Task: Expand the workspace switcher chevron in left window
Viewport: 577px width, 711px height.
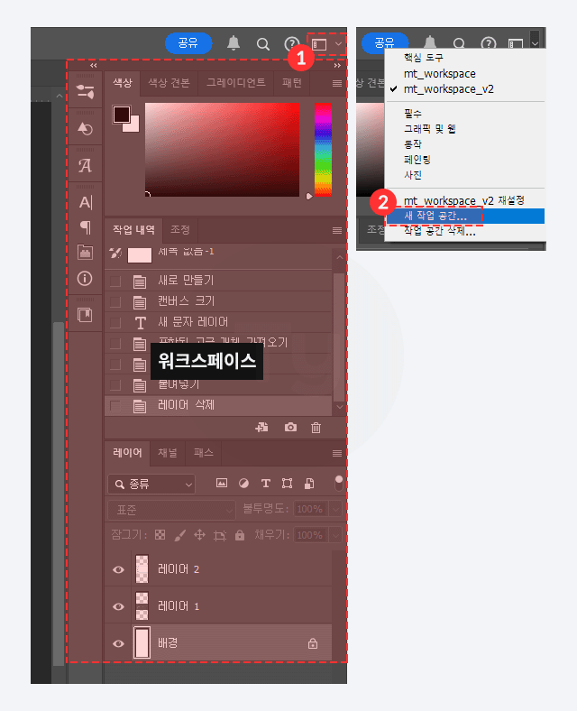Action: [338, 44]
